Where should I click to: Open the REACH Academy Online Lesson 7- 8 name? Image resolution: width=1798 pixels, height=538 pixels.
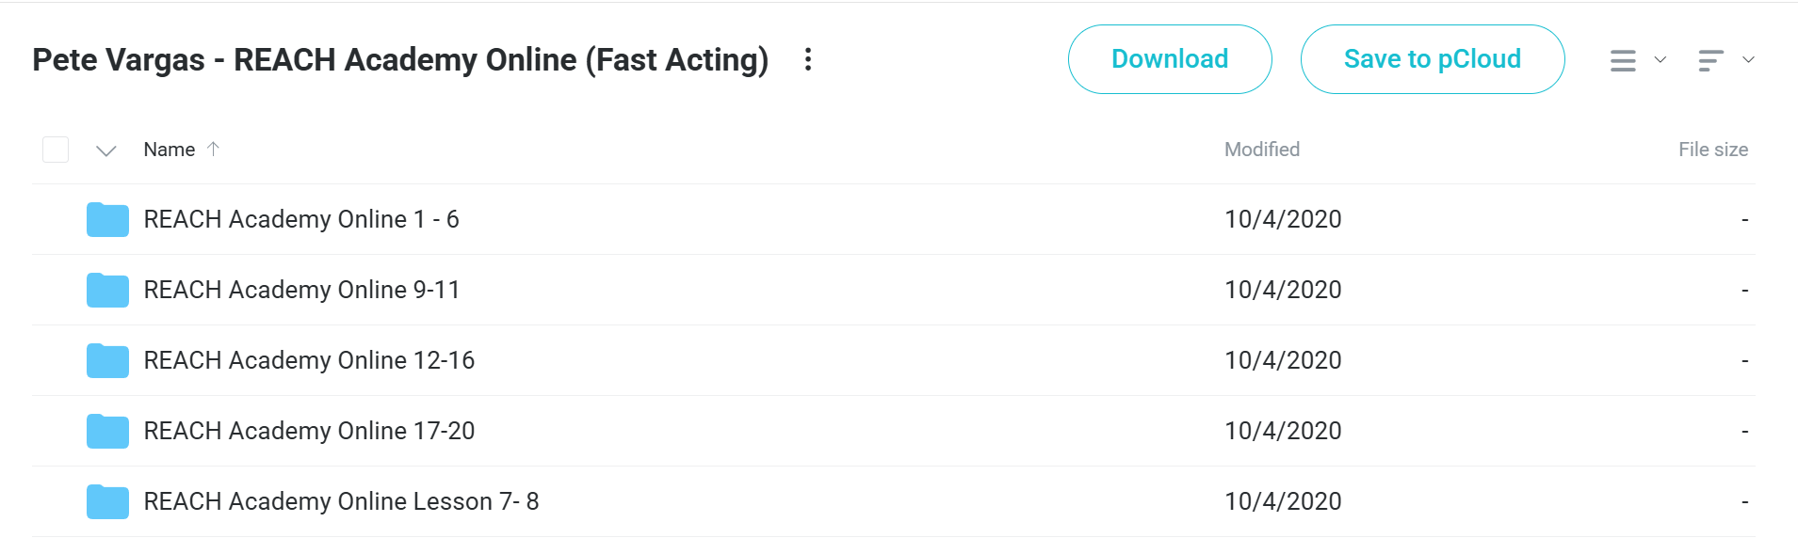point(341,501)
